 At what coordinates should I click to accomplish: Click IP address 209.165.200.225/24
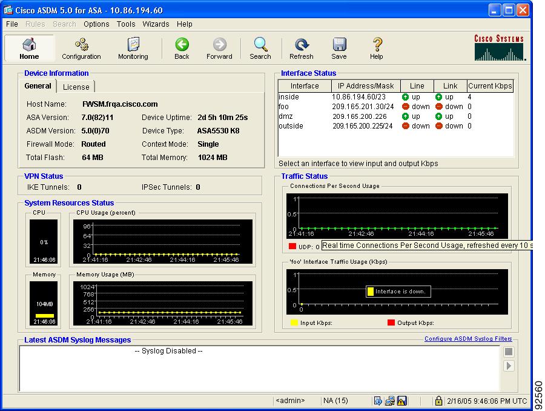pyautogui.click(x=363, y=126)
